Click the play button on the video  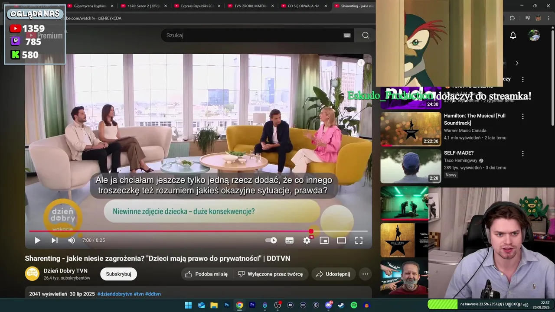tap(37, 240)
